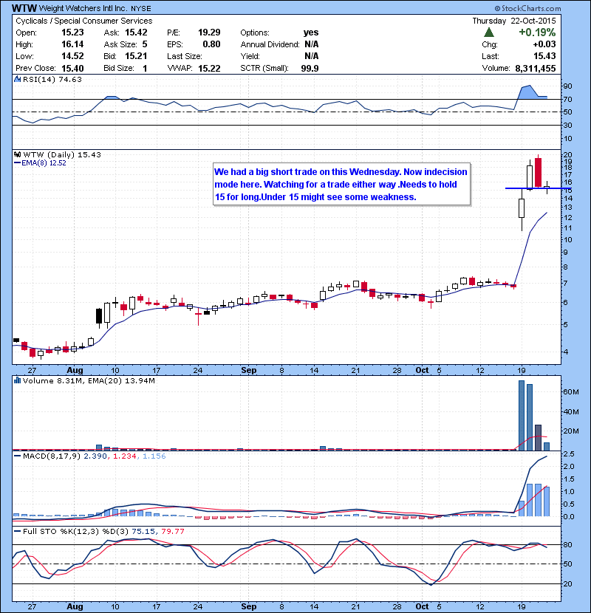Click the MACD histogram value 1.156
The image size is (591, 613).
pyautogui.click(x=154, y=456)
